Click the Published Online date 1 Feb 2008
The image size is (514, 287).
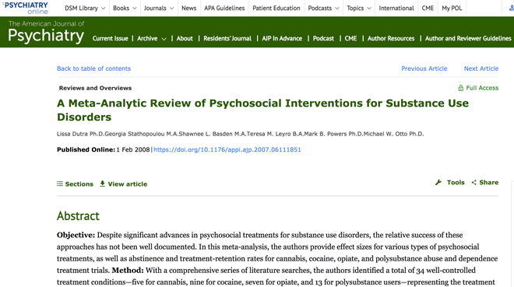point(133,149)
